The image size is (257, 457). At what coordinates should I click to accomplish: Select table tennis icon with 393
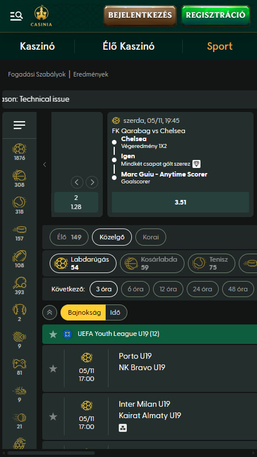(19, 283)
